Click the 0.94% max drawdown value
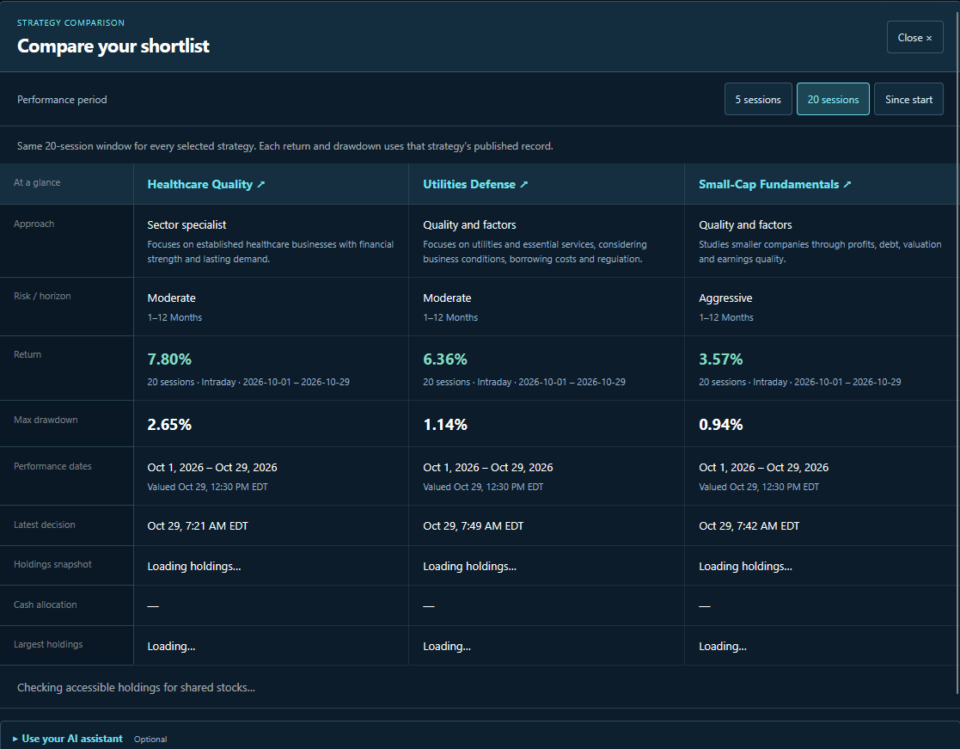Screen dimensions: 960x749 (x=720, y=425)
